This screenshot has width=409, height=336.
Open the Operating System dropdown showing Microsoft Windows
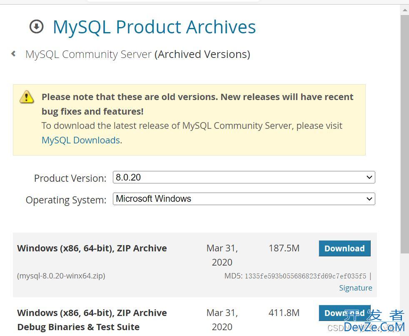(x=244, y=199)
